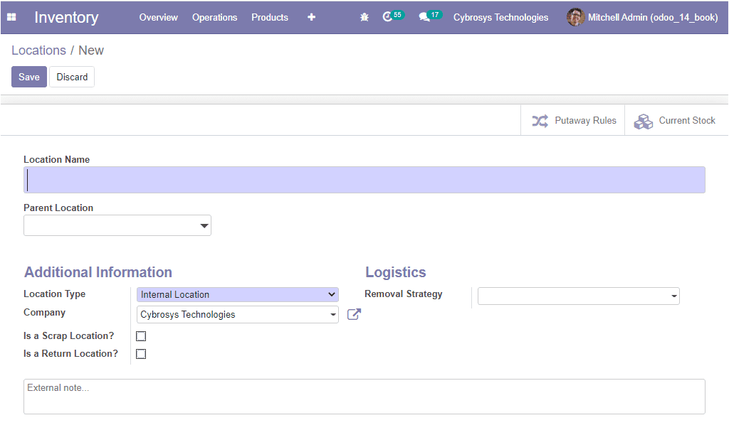729x430 pixels.
Task: Tick Is a Return Location checkbox
Action: pyautogui.click(x=141, y=354)
